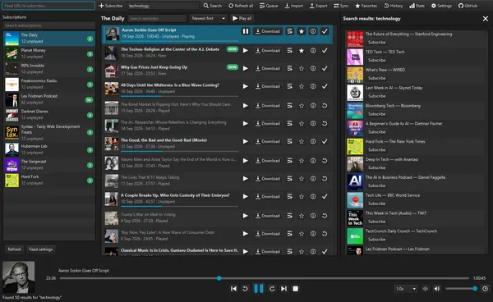Screen dimensions: 493x302
Task: Click the playback progress slider handle
Action: pyautogui.click(x=219, y=278)
